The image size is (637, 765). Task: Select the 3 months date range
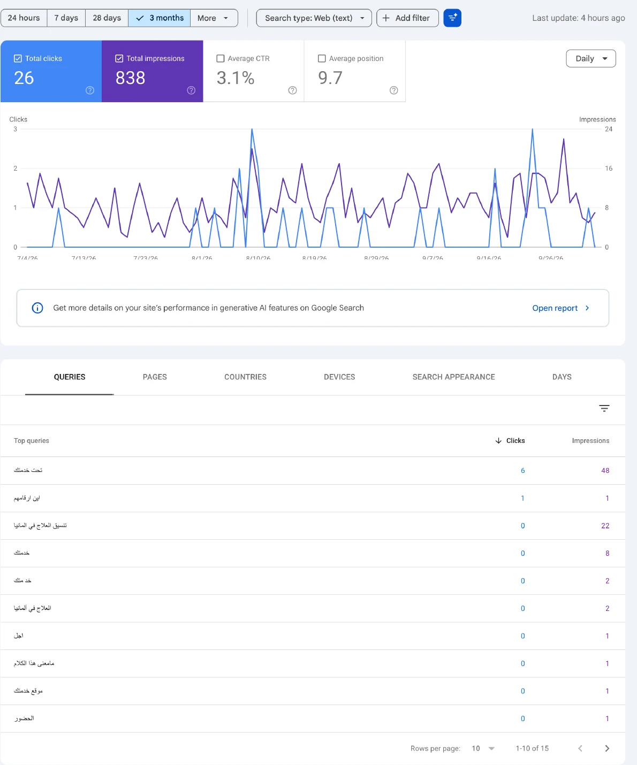(160, 18)
